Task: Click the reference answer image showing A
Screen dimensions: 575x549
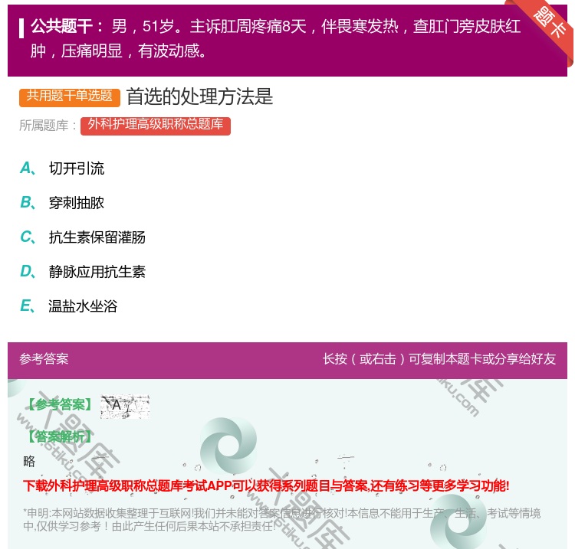Action: tap(124, 406)
